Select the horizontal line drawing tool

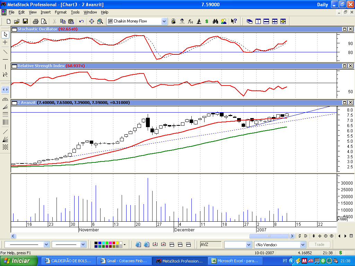5,60
